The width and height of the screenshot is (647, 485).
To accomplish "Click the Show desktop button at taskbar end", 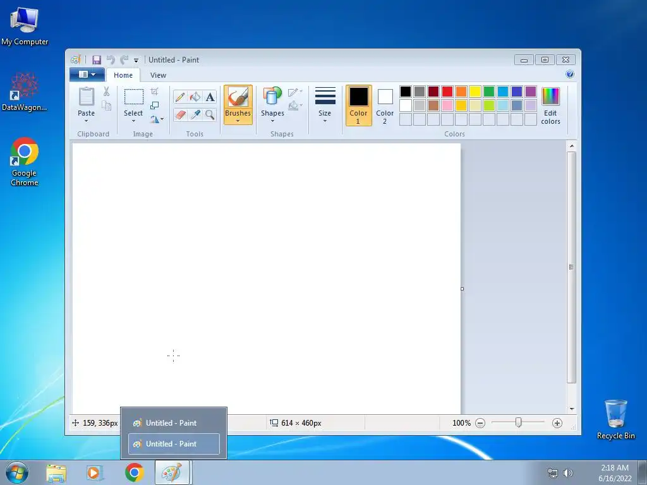I will pos(643,473).
